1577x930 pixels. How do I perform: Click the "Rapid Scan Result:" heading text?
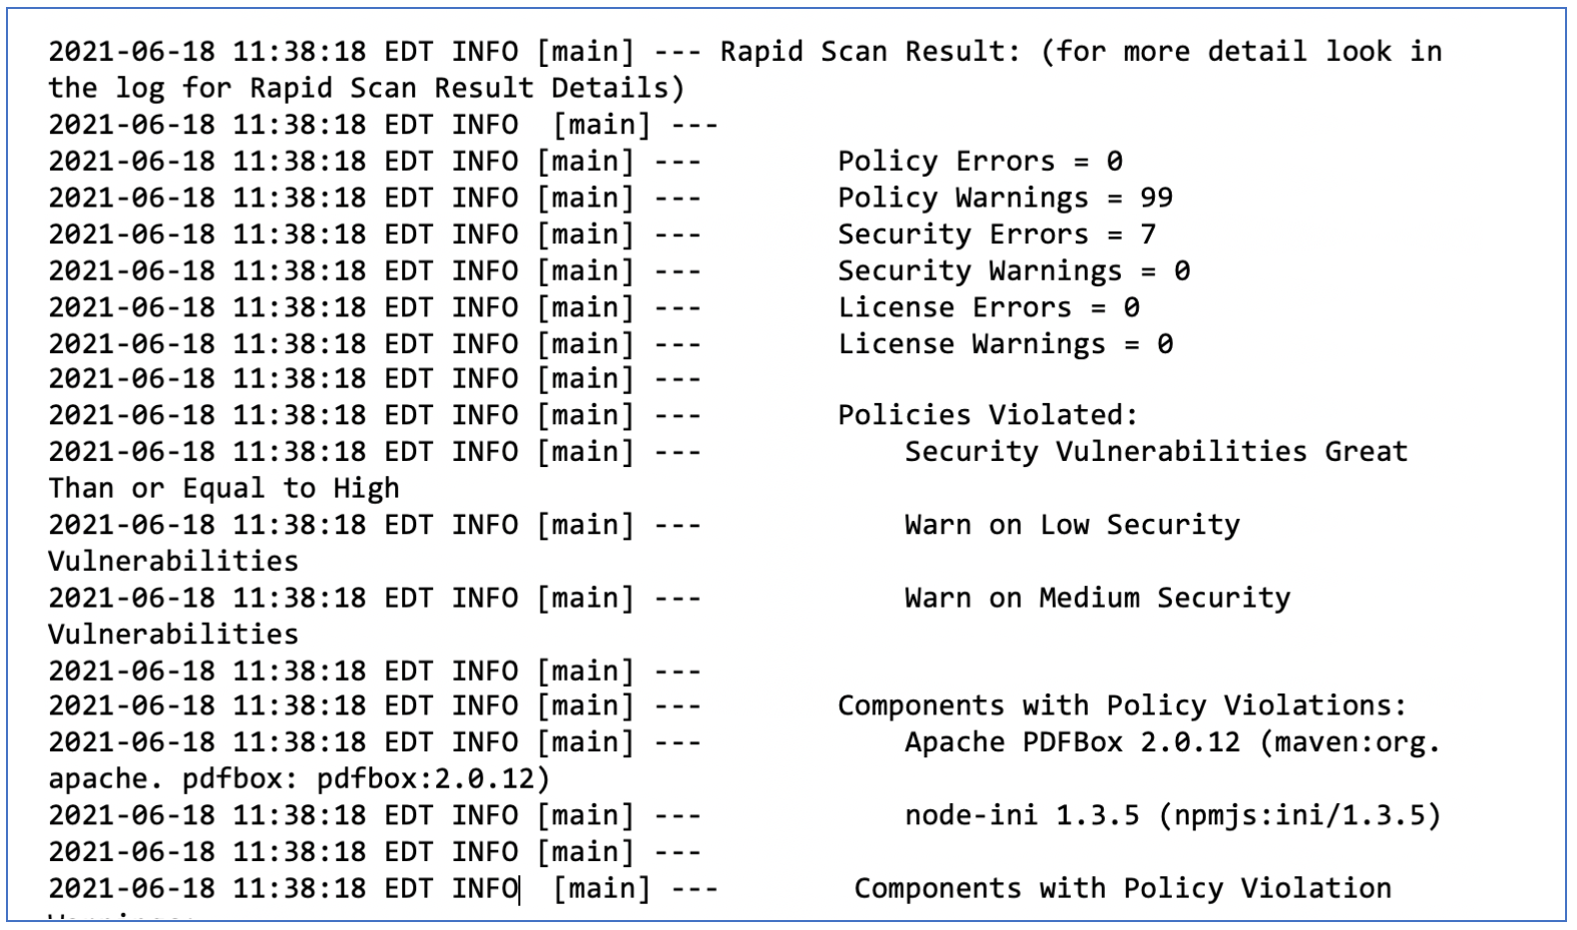(x=869, y=51)
